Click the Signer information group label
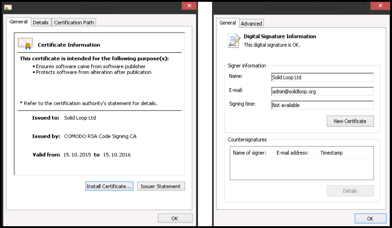The width and height of the screenshot is (392, 228). (247, 65)
